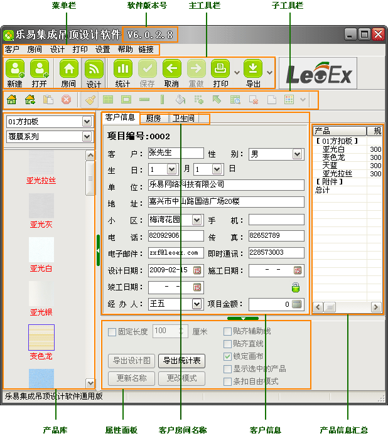Select the 房间 (Room) toolbar icon
Image resolution: width=388 pixels, height=436 pixels.
(69, 69)
